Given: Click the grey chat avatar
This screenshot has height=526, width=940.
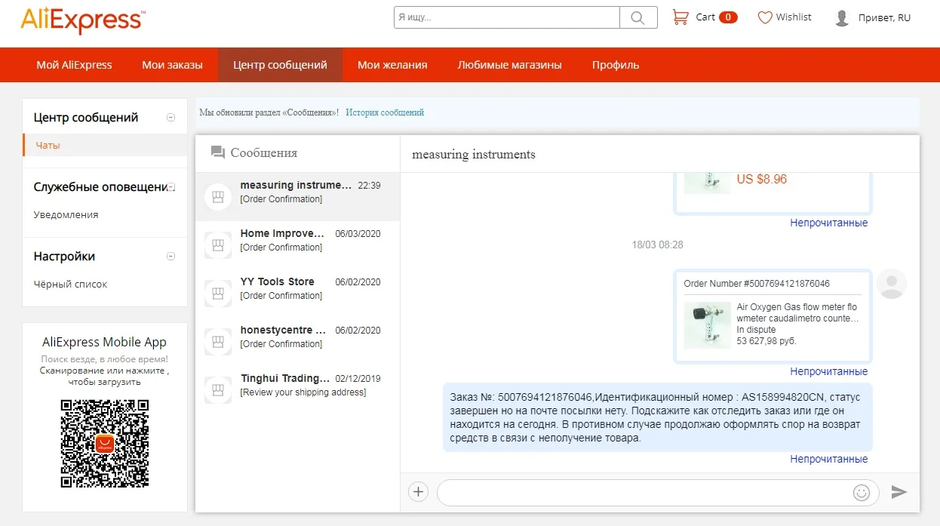Looking at the screenshot, I should coord(892,284).
